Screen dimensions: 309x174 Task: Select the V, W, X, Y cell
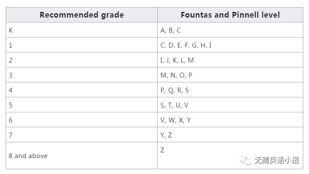coord(230,120)
